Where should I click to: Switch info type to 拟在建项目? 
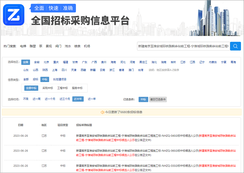[60, 79]
